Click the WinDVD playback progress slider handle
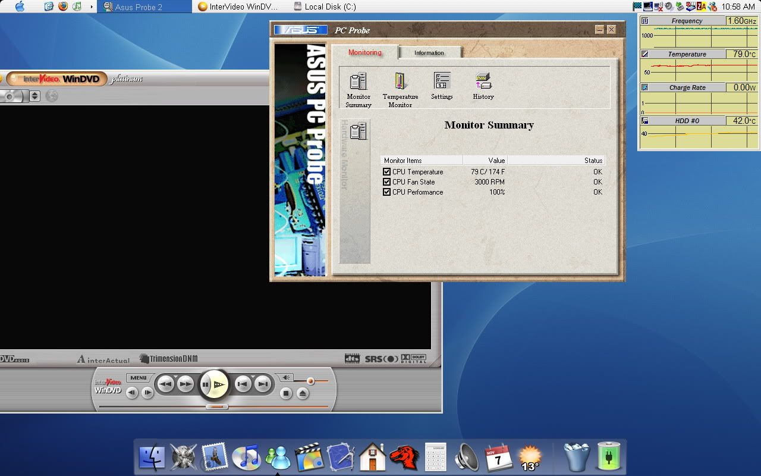The image size is (761, 476). click(217, 407)
